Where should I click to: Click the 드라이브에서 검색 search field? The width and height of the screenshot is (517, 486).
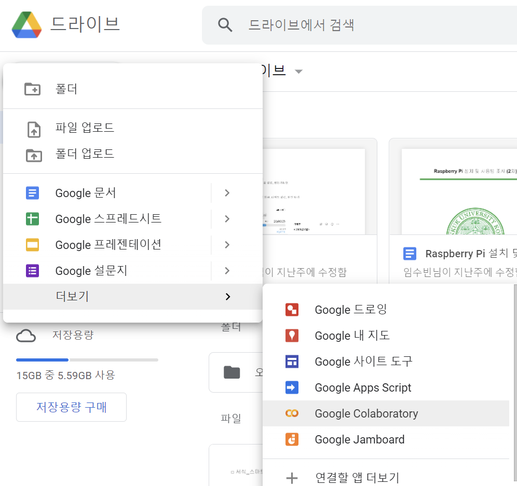click(x=359, y=25)
